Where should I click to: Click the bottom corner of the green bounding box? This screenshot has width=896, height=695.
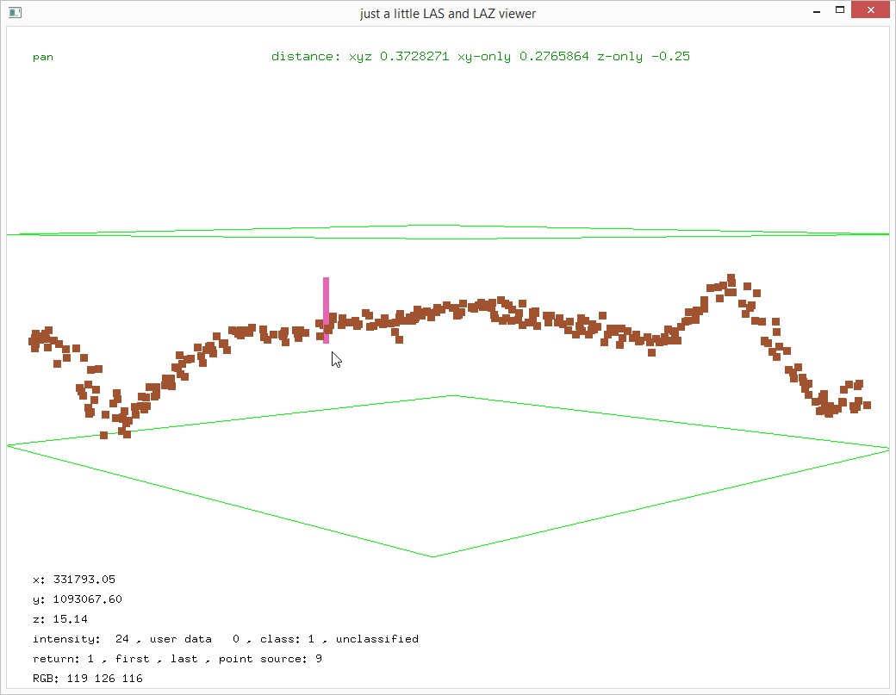tap(433, 556)
